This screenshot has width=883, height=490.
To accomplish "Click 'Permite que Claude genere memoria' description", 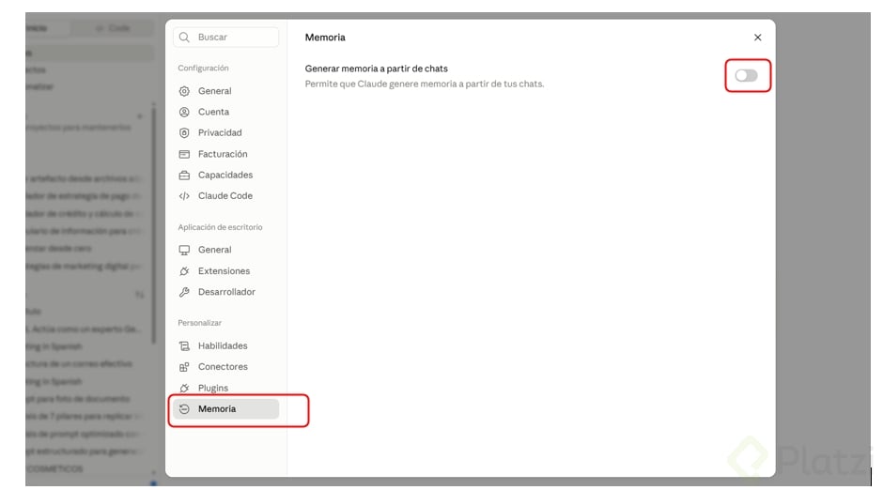I will click(x=425, y=84).
